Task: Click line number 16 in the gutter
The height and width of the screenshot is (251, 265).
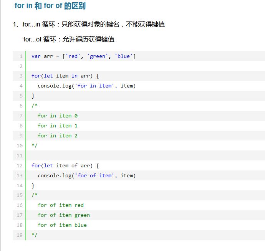Action: pyautogui.click(x=20, y=205)
